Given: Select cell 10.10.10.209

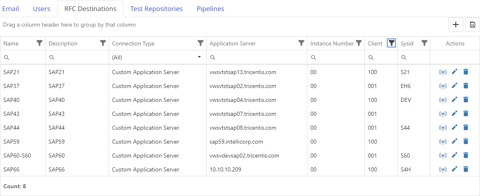Looking at the screenshot, I should click(x=225, y=170).
